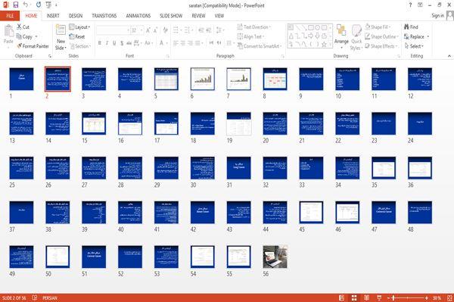Open the Shape Fill dropdown
Image resolution: width=454 pixels, height=302 pixels.
[378, 27]
